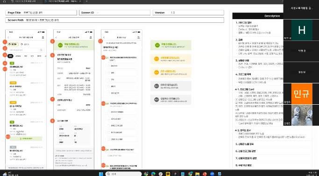The image size is (319, 176).
Task: Click description item 4-2 heading
Action: pyautogui.click(x=243, y=130)
